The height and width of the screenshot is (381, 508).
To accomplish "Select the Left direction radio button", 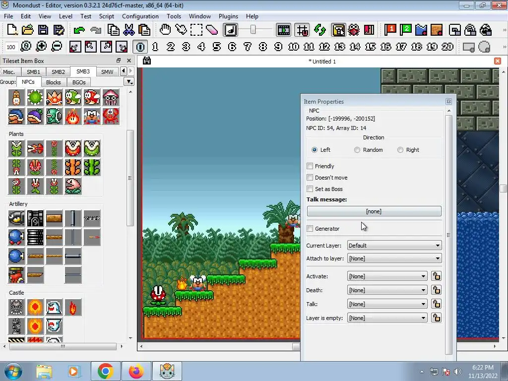I will 314,150.
